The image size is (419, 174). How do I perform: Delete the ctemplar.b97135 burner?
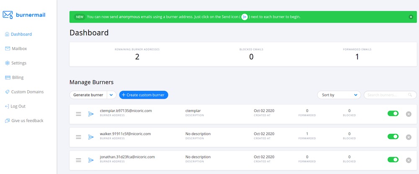(409, 114)
